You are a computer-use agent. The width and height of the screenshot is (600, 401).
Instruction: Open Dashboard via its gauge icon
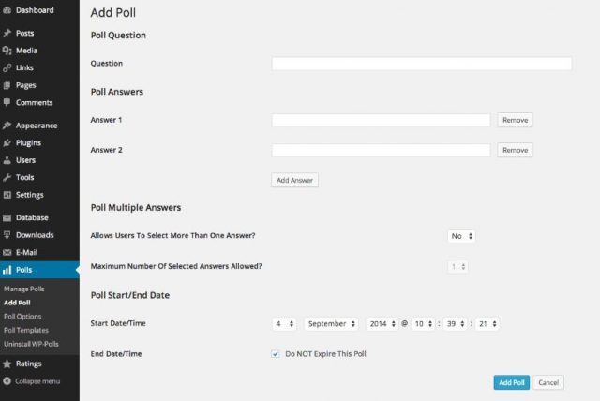[x=7, y=10]
